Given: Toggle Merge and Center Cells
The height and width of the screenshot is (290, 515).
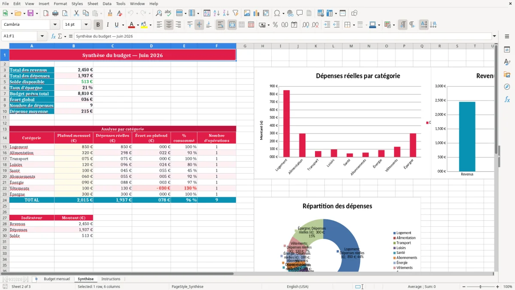Looking at the screenshot, I should [232, 25].
